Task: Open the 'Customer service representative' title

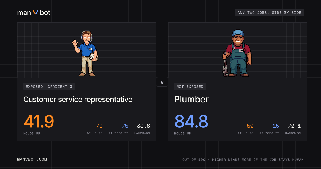Action: [x=78, y=99]
